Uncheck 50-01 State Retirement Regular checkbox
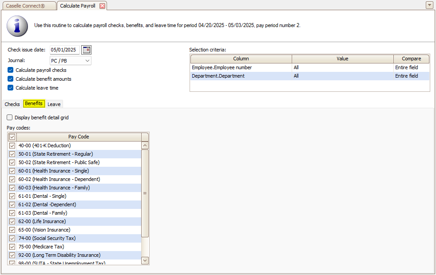The height and width of the screenshot is (275, 436). pyautogui.click(x=12, y=154)
